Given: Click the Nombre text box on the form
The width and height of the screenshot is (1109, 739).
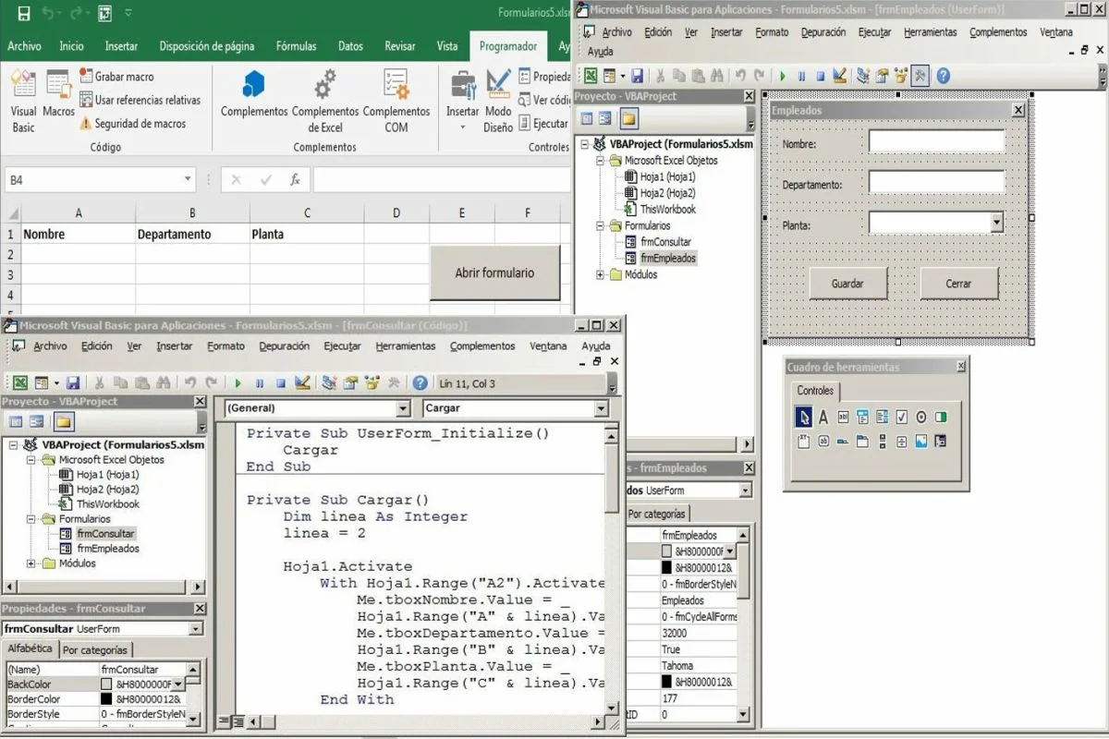Looking at the screenshot, I should [x=936, y=142].
